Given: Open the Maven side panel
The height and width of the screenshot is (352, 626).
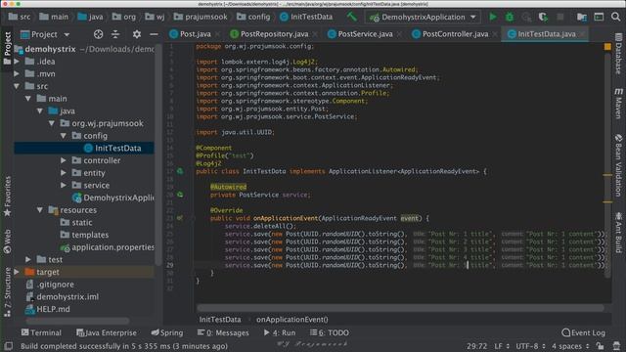Looking at the screenshot, I should pos(618,103).
